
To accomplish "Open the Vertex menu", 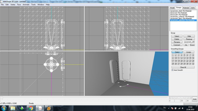I will 13,5.
